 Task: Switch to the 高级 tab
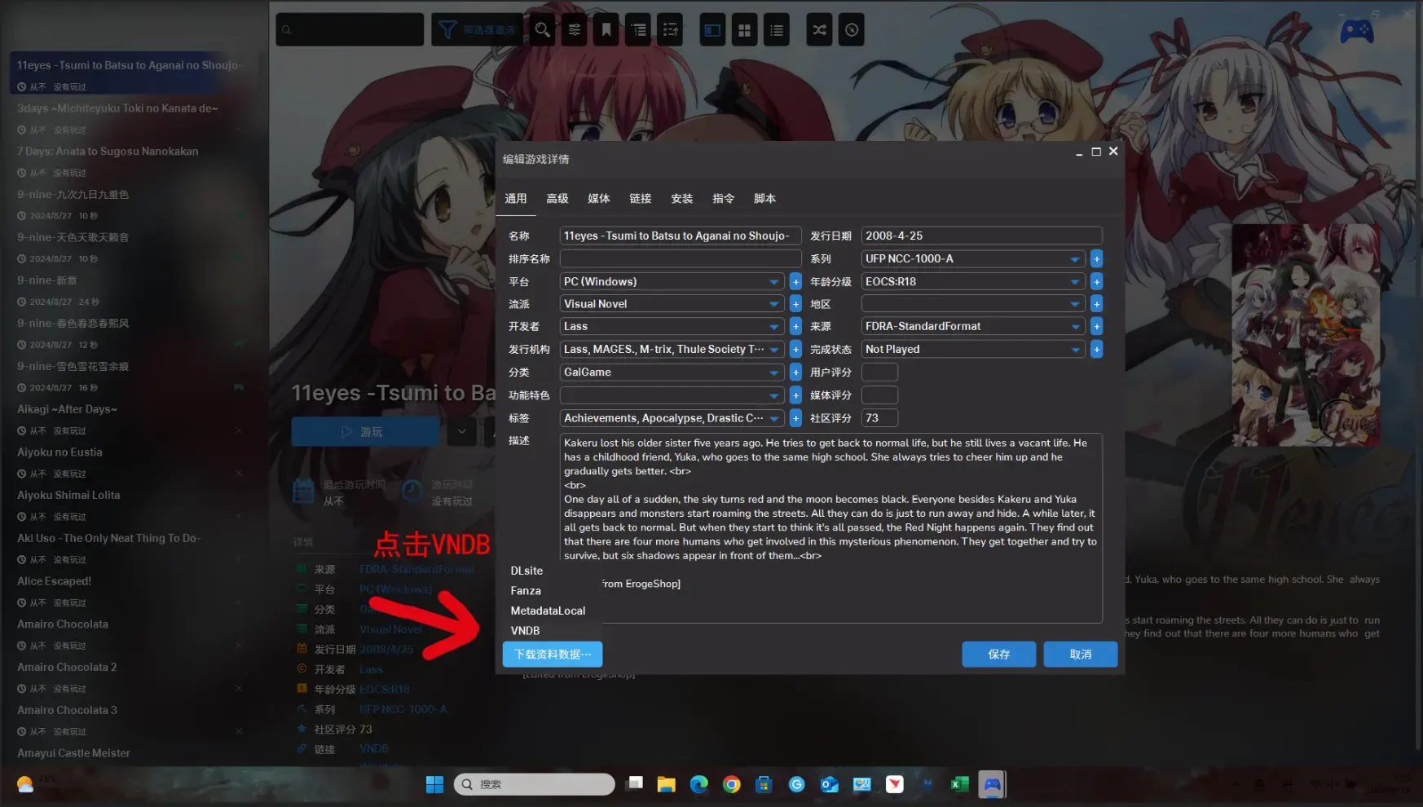[557, 199]
